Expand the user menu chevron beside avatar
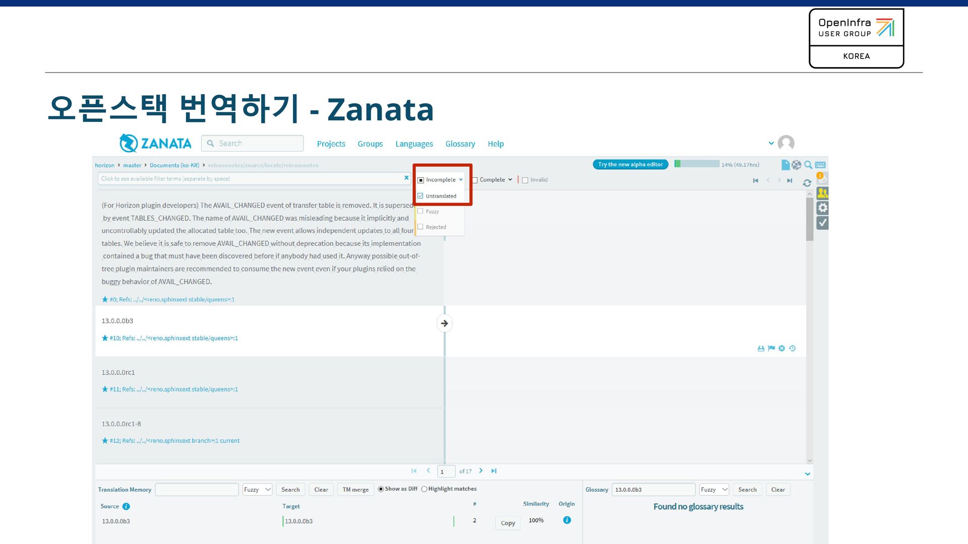 771,144
